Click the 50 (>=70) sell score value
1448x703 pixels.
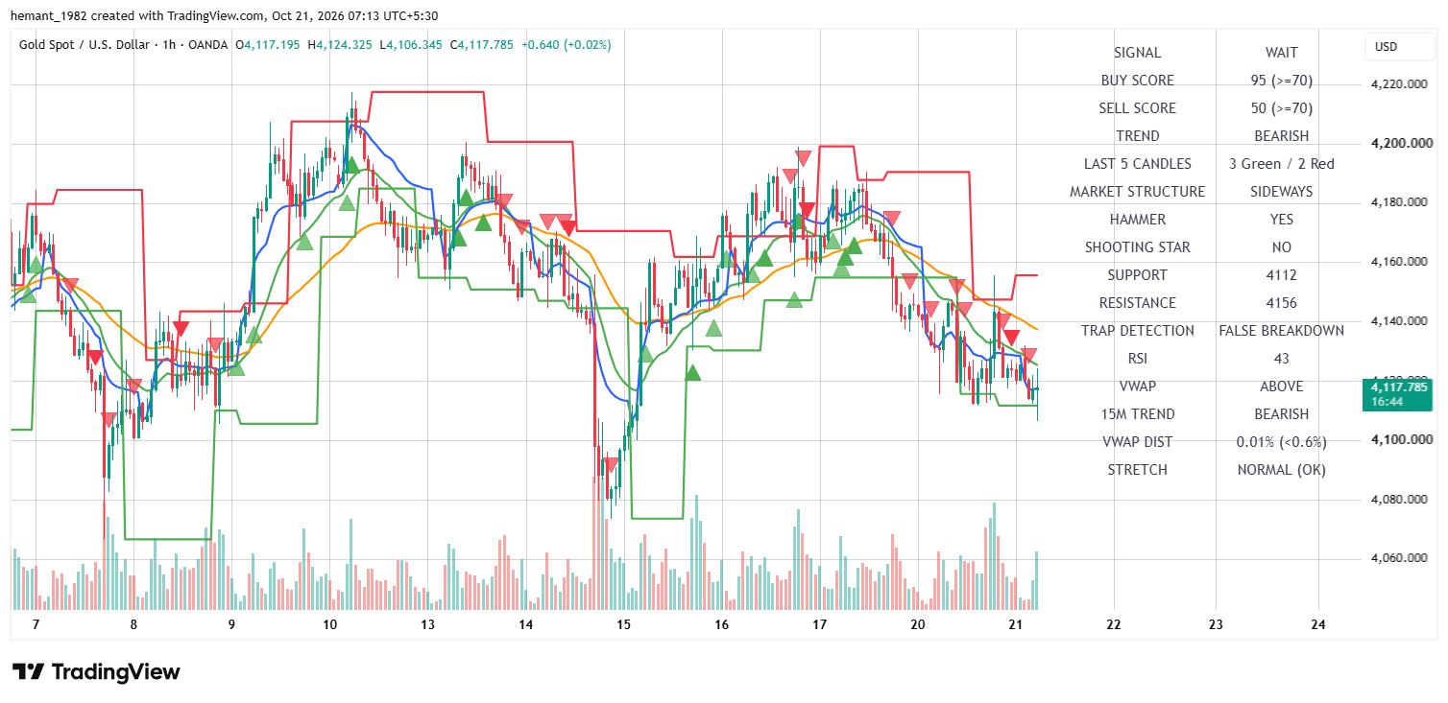click(x=1281, y=108)
